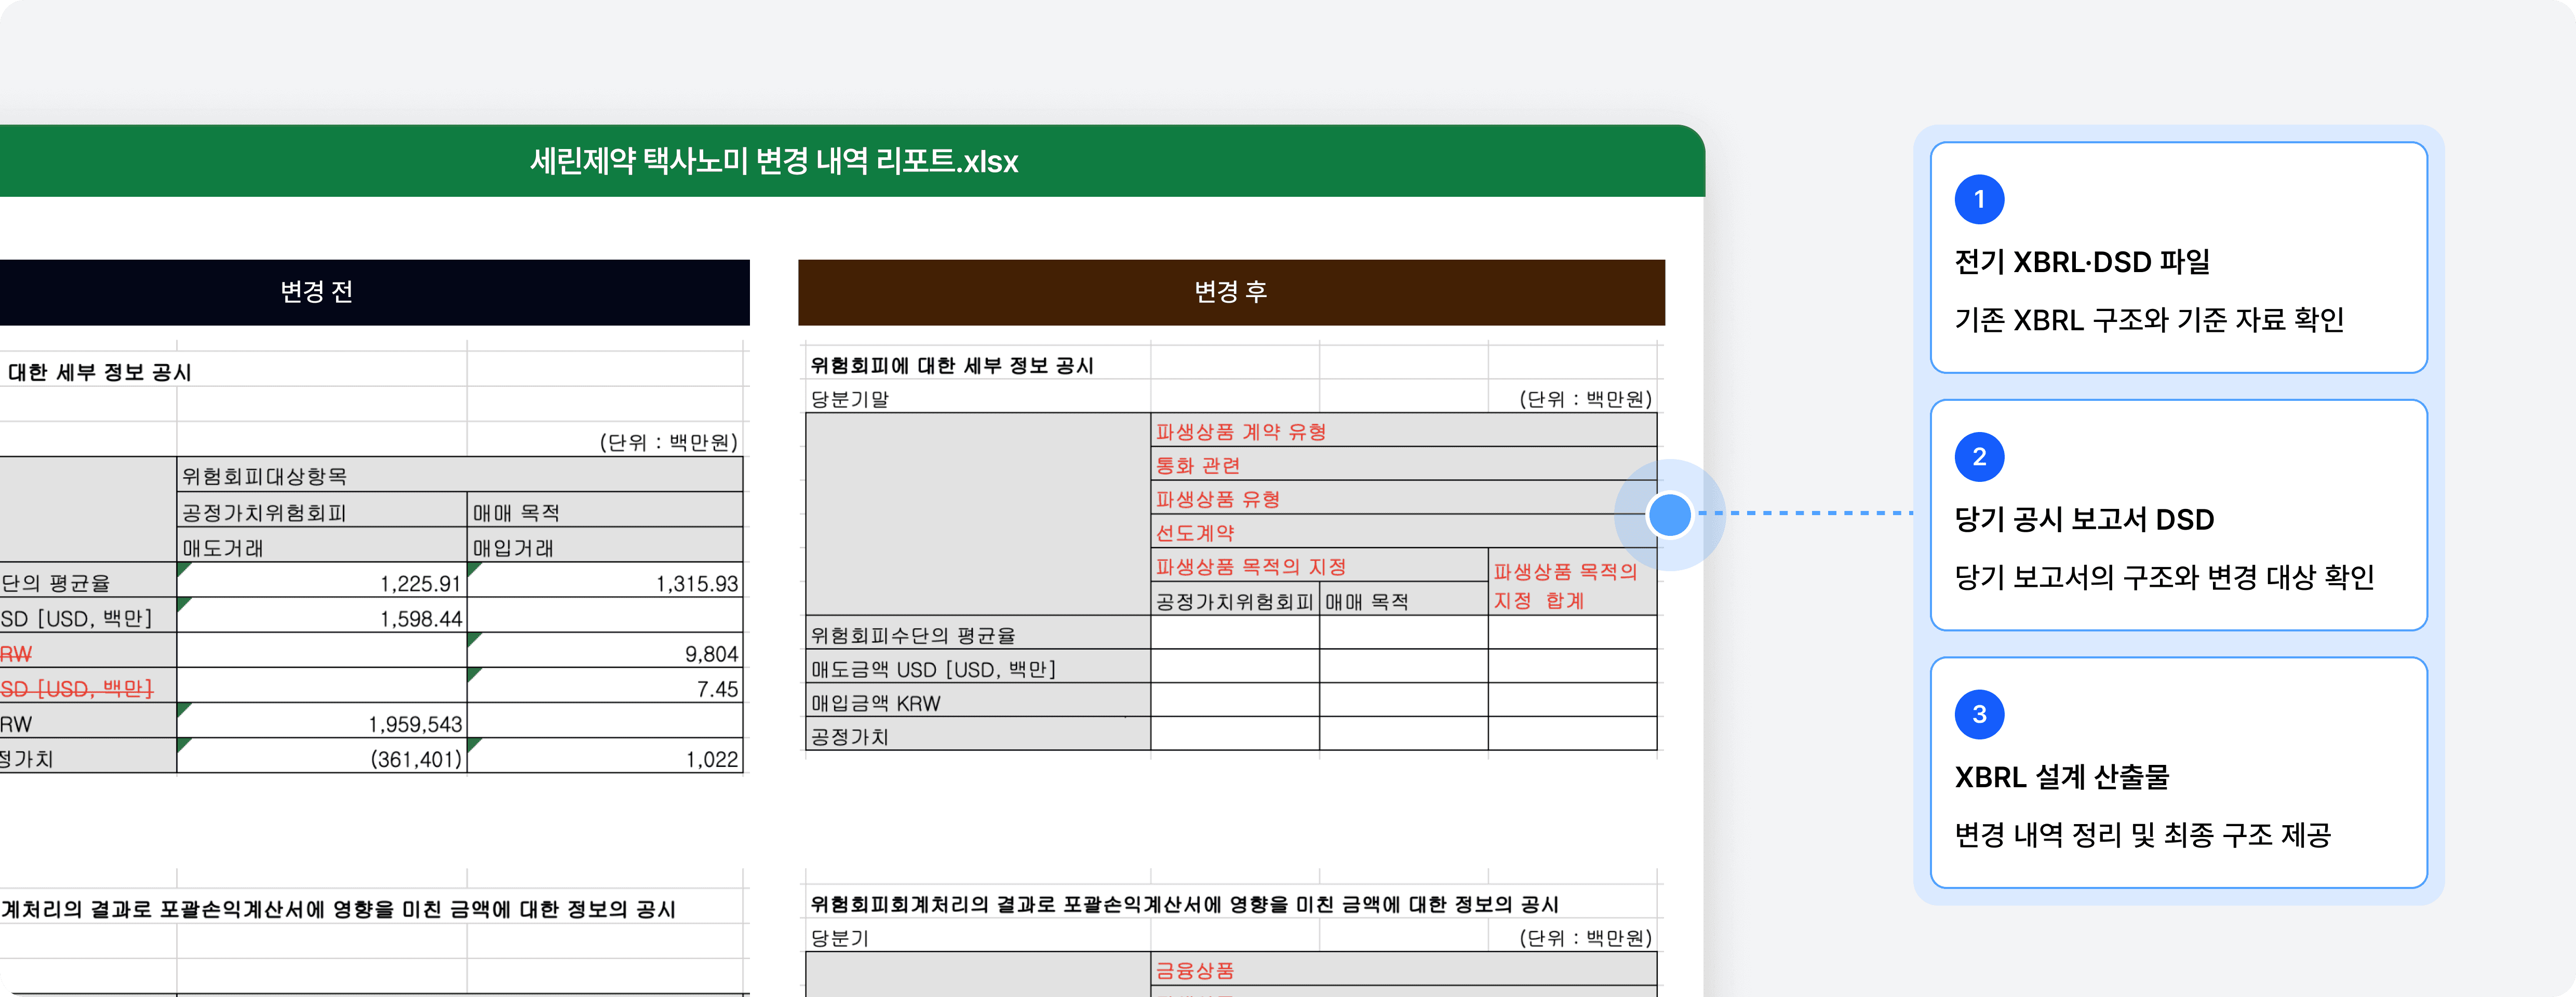Click the red '파생상품 계약 유형' cell
Screen dimensions: 2576x997
[1404, 431]
